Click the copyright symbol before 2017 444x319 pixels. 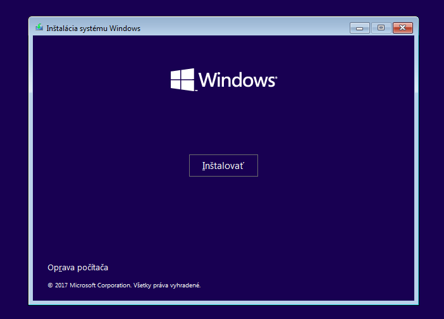(51, 285)
